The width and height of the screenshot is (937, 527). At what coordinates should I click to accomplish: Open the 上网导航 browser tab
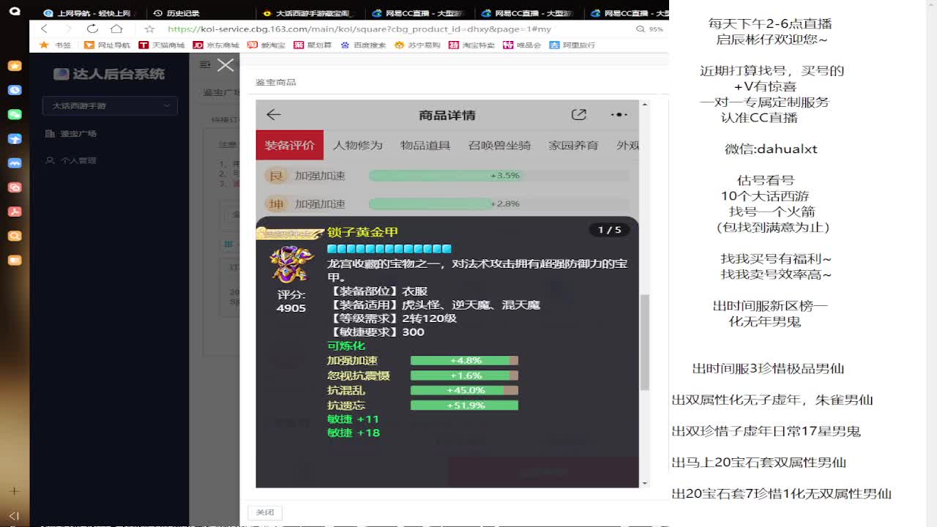tap(88, 13)
